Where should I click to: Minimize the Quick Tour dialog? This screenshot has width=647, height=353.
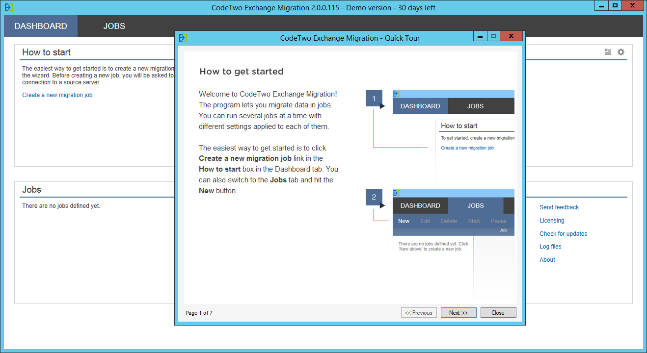pos(480,36)
